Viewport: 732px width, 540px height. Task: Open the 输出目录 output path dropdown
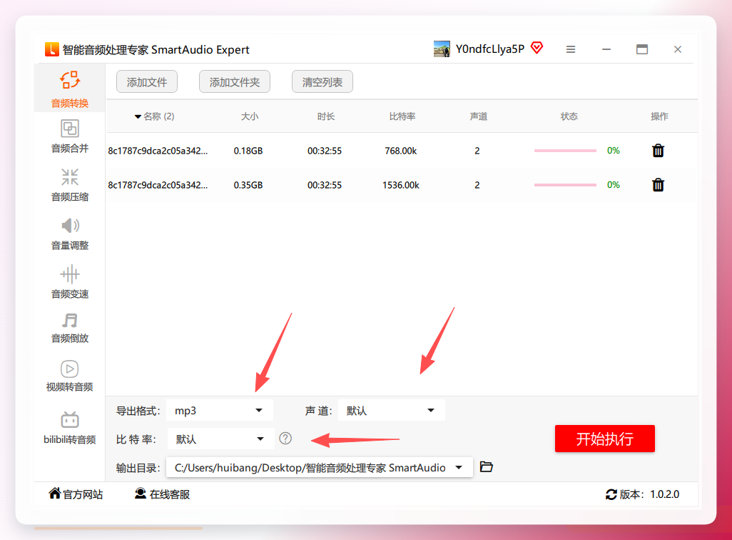coord(320,468)
